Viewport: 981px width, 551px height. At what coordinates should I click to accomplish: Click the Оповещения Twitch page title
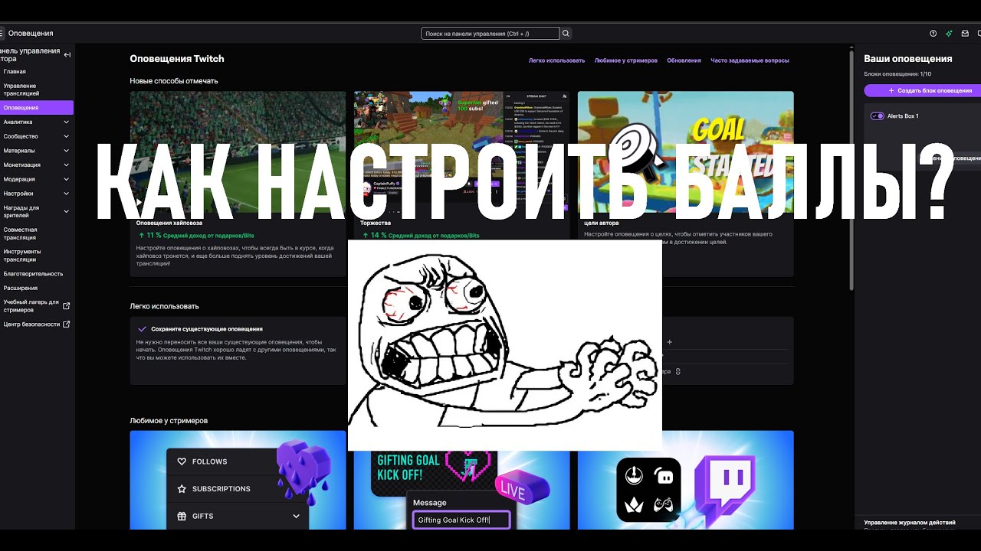[x=177, y=59]
